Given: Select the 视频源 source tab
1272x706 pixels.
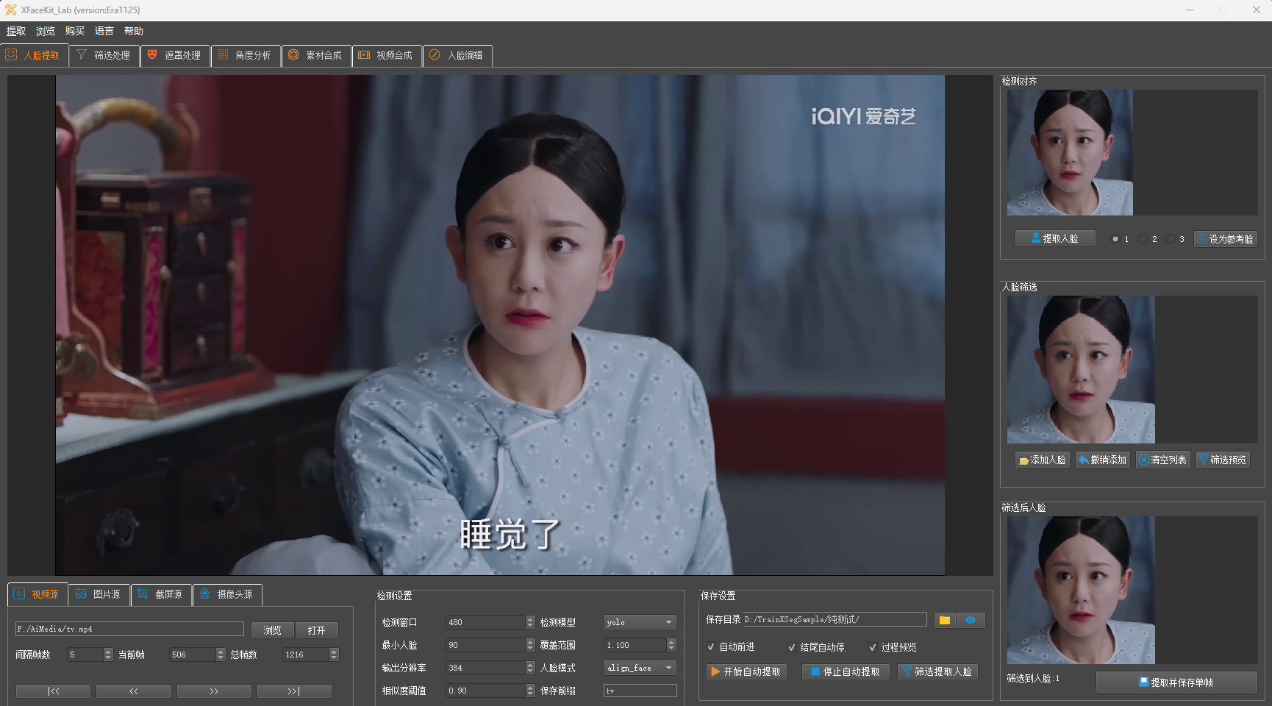Looking at the screenshot, I should tap(37, 594).
